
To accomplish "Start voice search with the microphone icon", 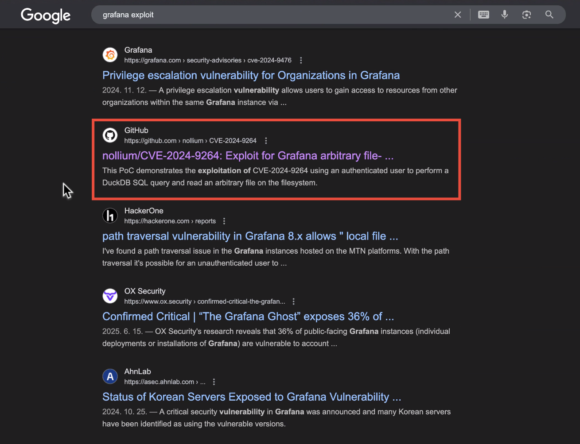I will (x=505, y=15).
